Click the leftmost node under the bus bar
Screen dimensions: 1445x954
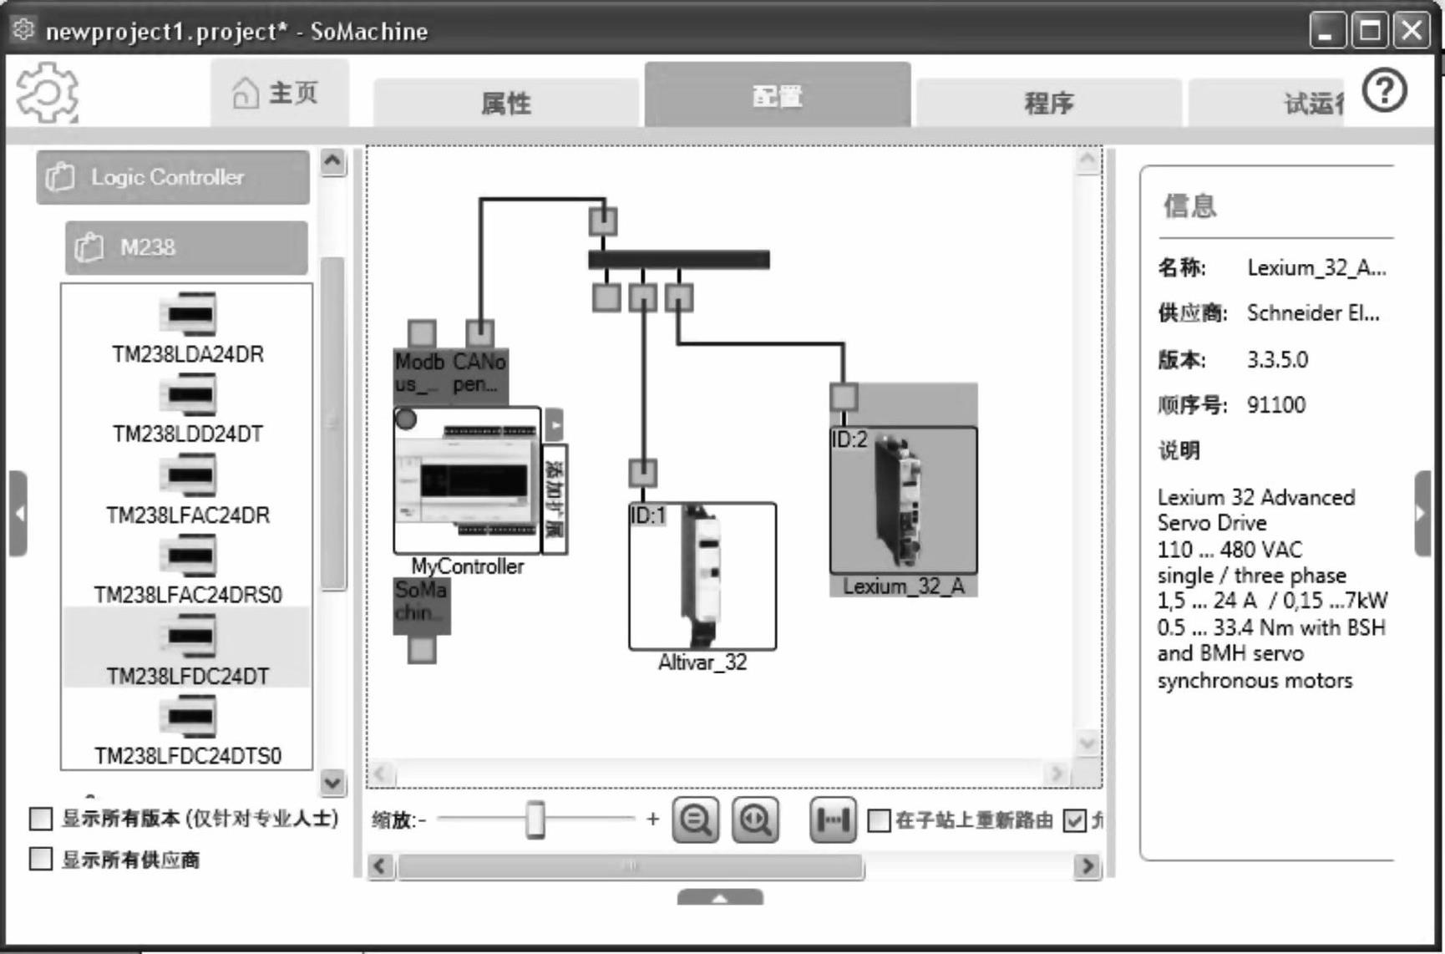606,297
